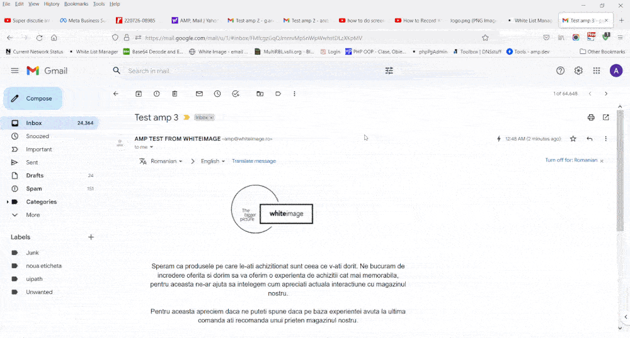The height and width of the screenshot is (338, 630).
Task: Toggle the main menu hamburger
Action: (x=14, y=71)
